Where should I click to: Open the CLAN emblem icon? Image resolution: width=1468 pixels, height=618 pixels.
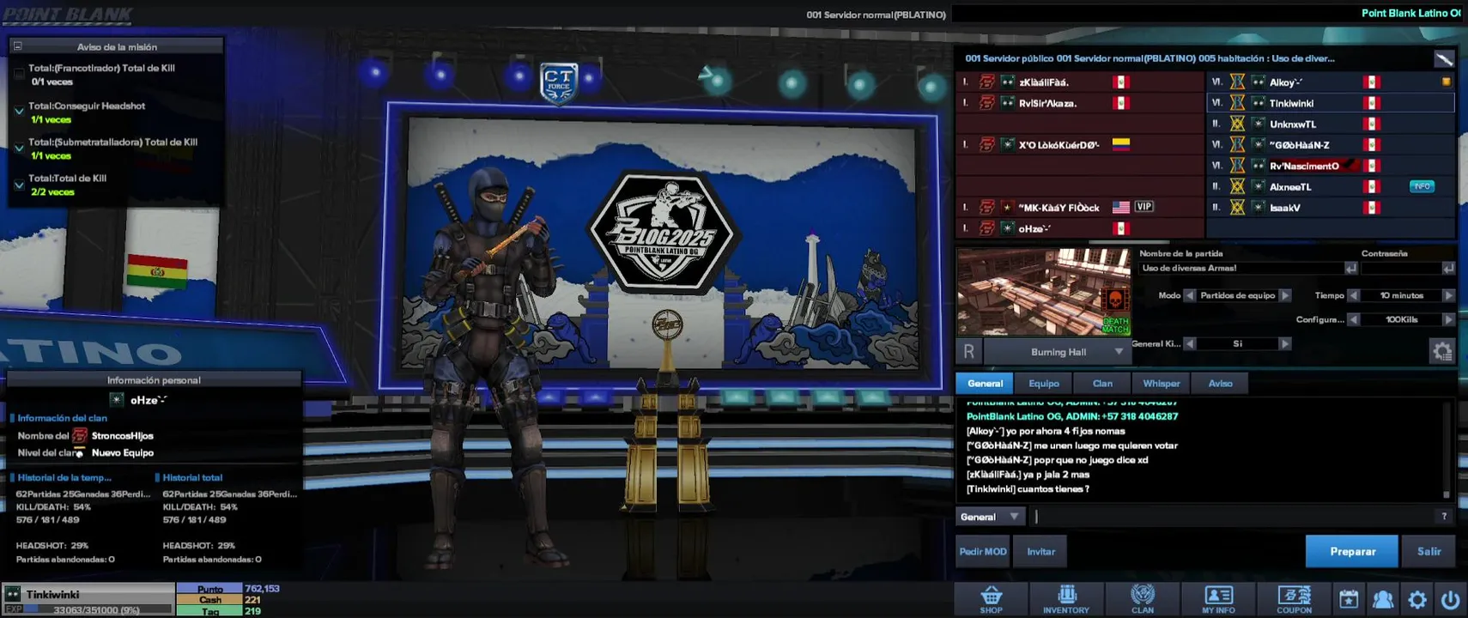(1143, 599)
